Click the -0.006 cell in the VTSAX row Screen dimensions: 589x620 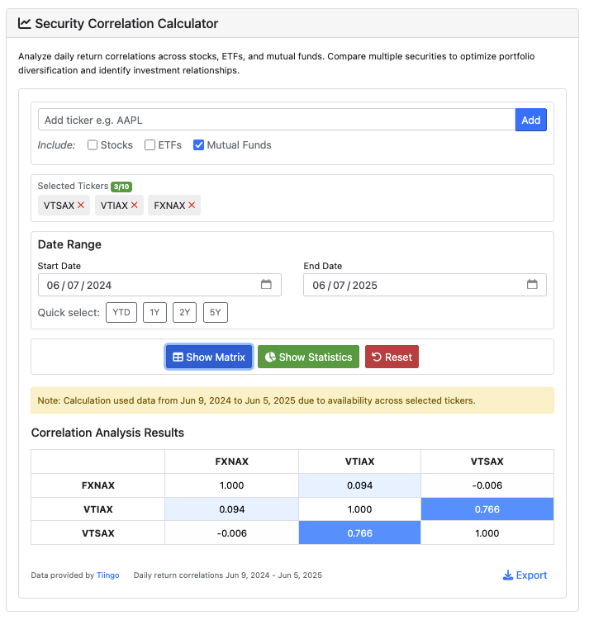coord(232,533)
